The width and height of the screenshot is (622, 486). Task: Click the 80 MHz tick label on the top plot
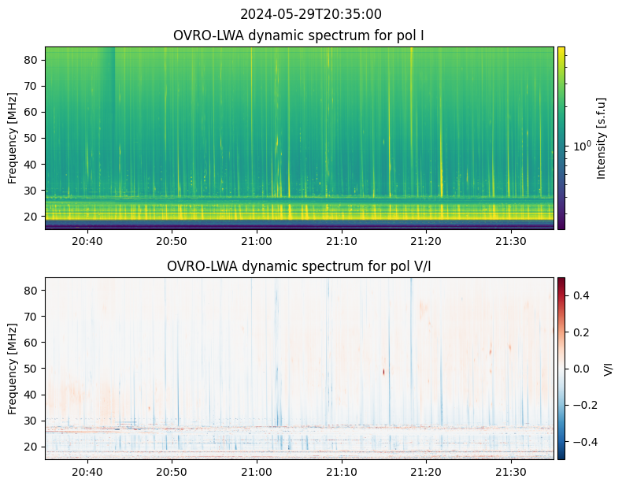[x=31, y=60]
